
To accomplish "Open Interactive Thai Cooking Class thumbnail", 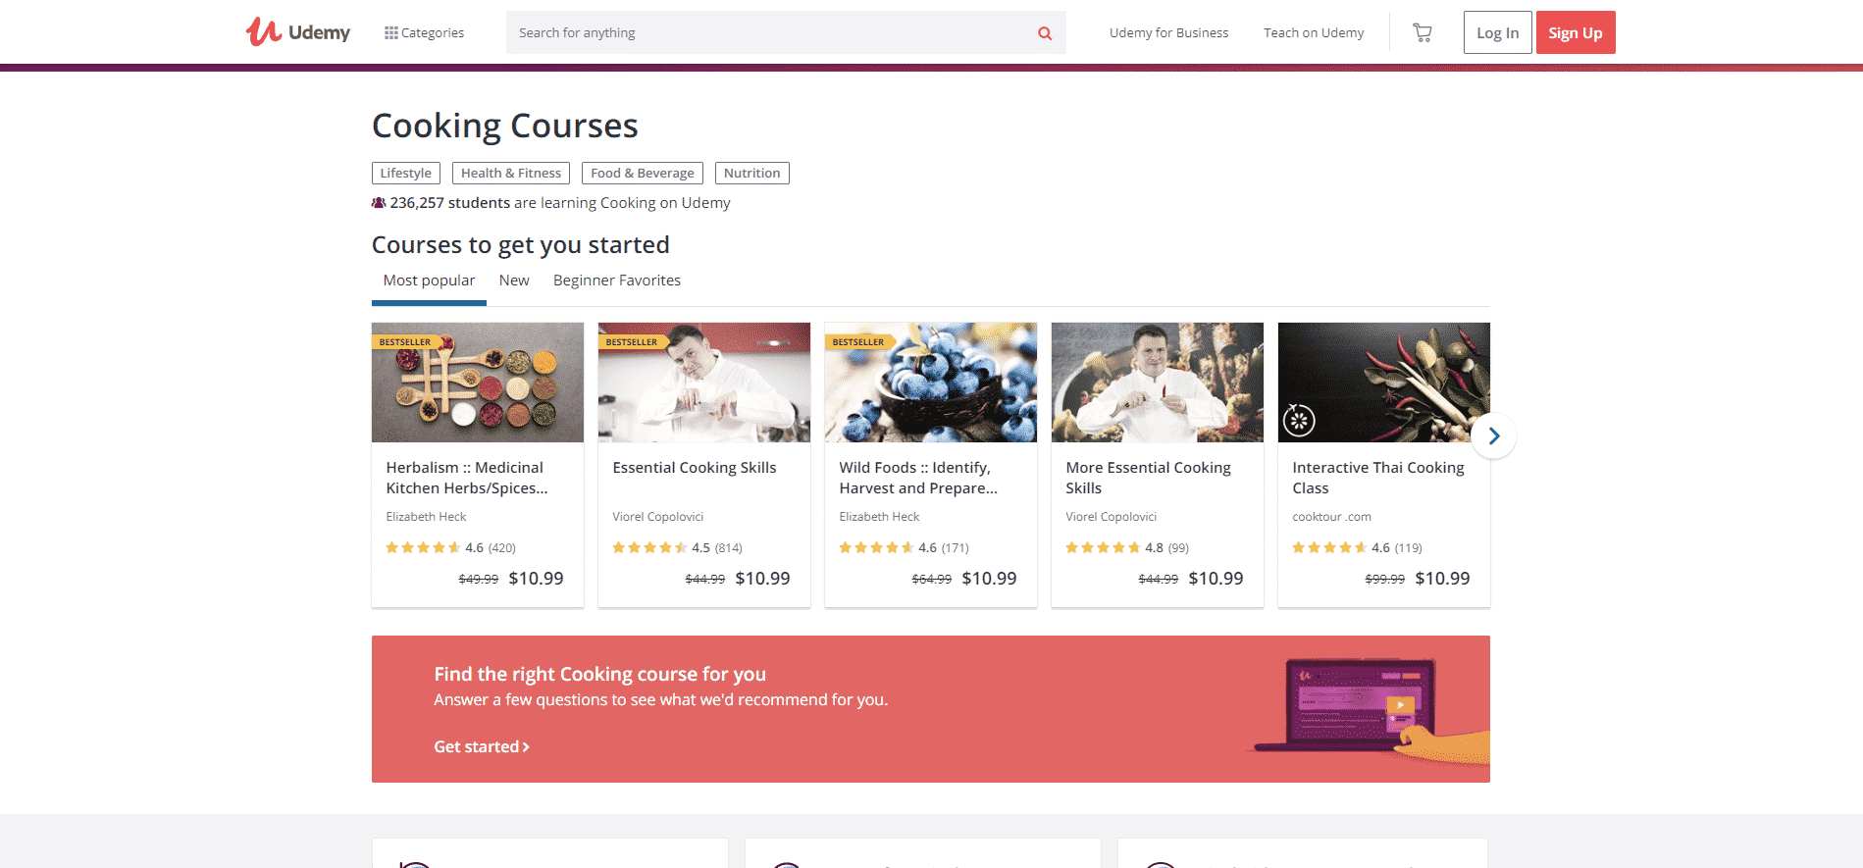I will point(1384,383).
